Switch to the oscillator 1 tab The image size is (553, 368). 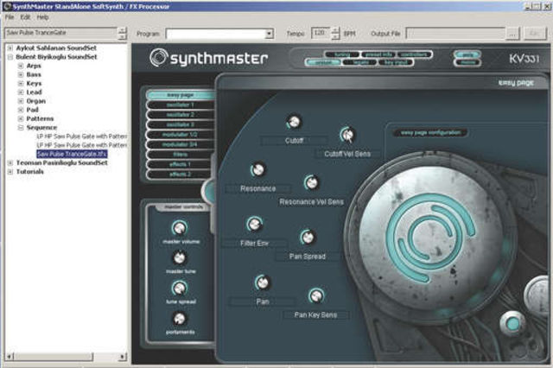(x=181, y=105)
